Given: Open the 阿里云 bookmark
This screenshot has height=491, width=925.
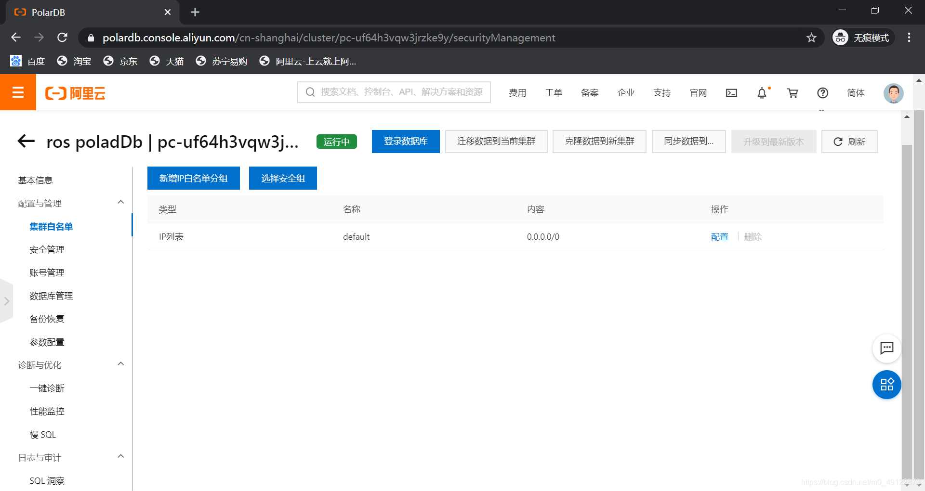Looking at the screenshot, I should [308, 61].
